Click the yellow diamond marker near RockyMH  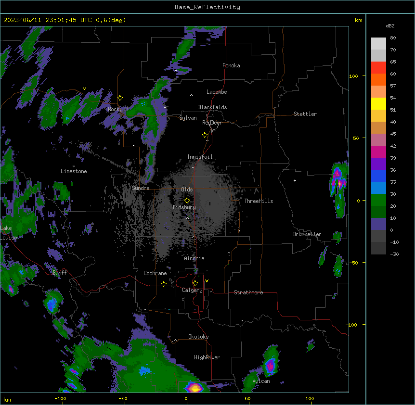pos(120,98)
